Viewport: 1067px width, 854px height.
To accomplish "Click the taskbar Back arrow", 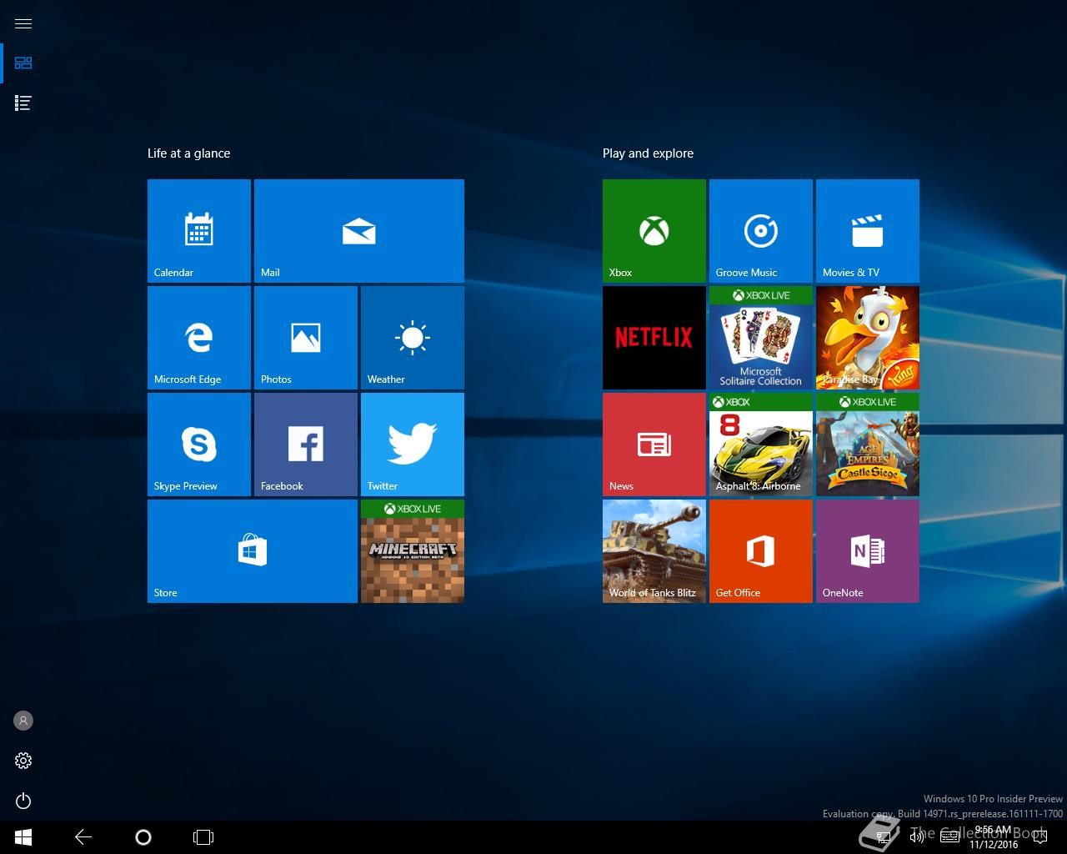I will coord(83,837).
